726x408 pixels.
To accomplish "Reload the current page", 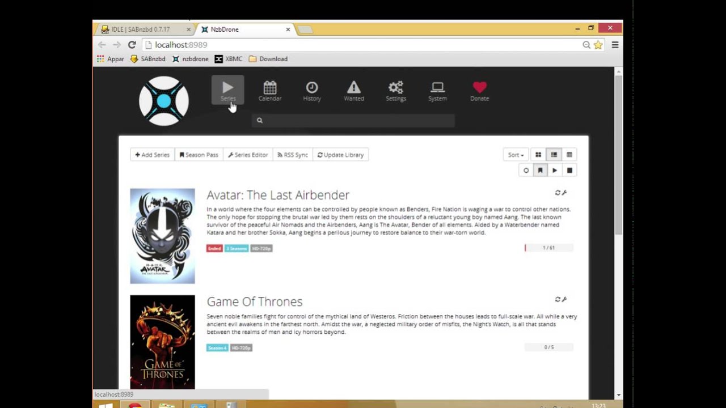I will pos(132,45).
